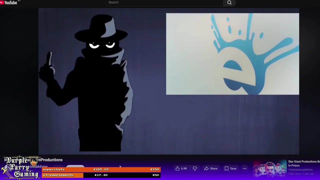This screenshot has height=180, width=320.
Task: Click the video player showing the silhouette figure
Action: click(169, 81)
